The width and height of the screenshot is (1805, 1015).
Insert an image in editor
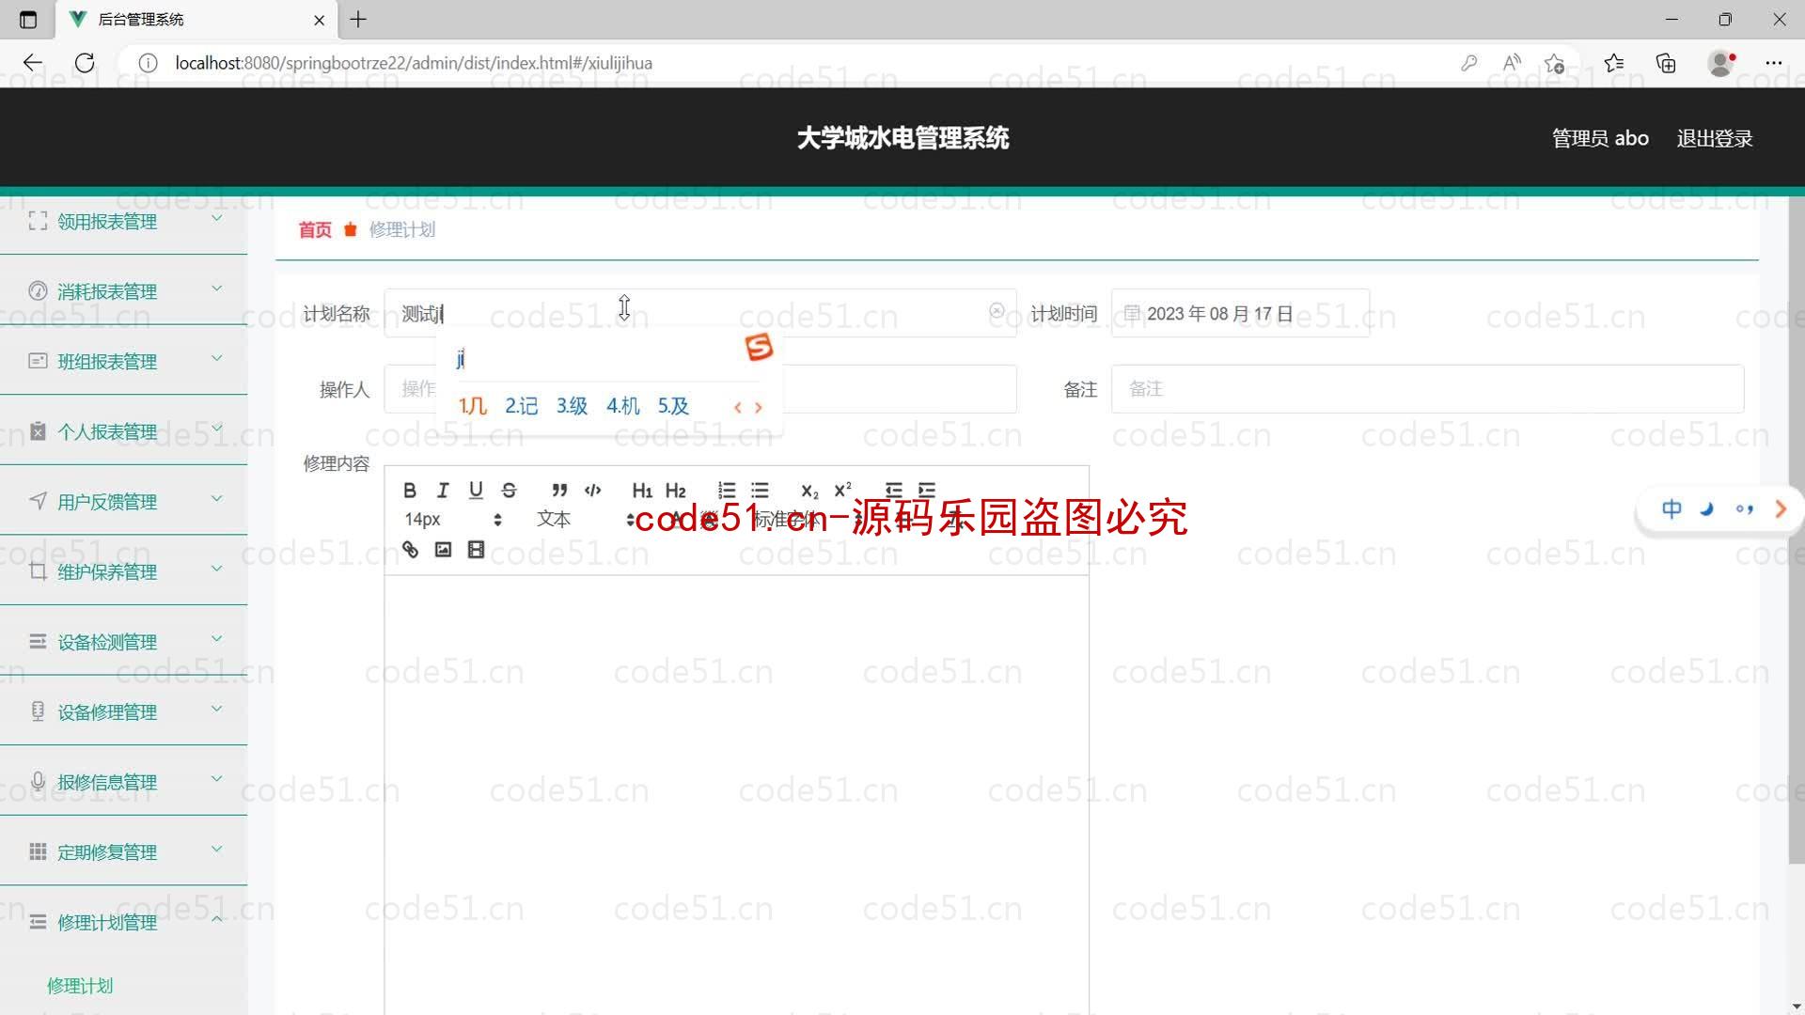pyautogui.click(x=443, y=550)
